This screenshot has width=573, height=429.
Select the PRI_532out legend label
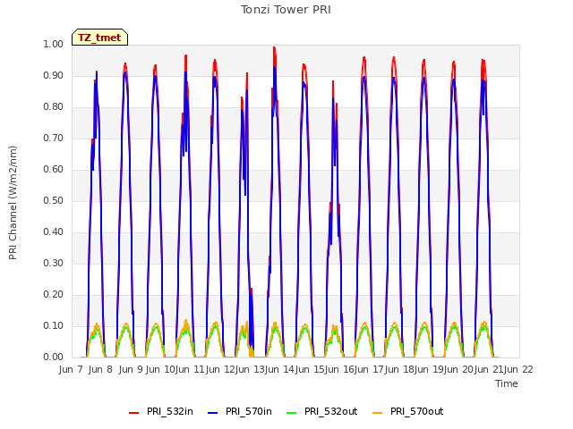point(330,411)
